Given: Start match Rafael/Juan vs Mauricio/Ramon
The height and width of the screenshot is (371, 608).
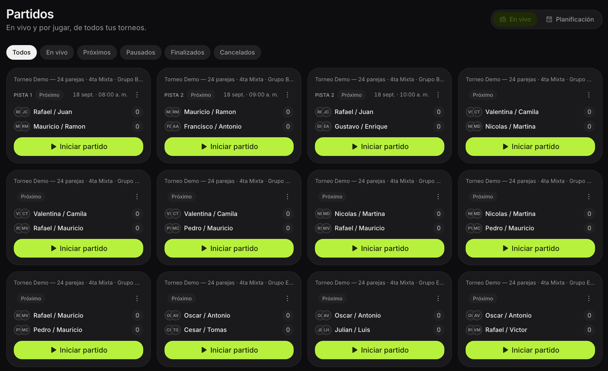Looking at the screenshot, I should [79, 146].
